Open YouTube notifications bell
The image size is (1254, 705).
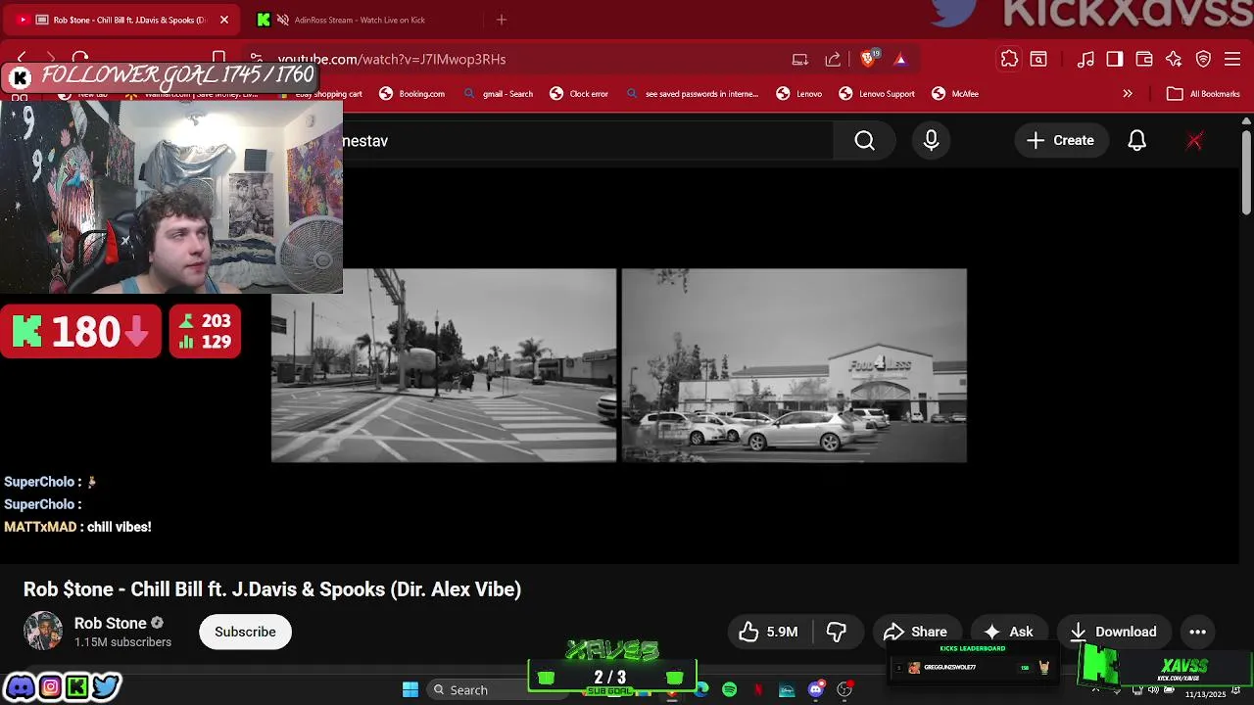[1136, 141]
